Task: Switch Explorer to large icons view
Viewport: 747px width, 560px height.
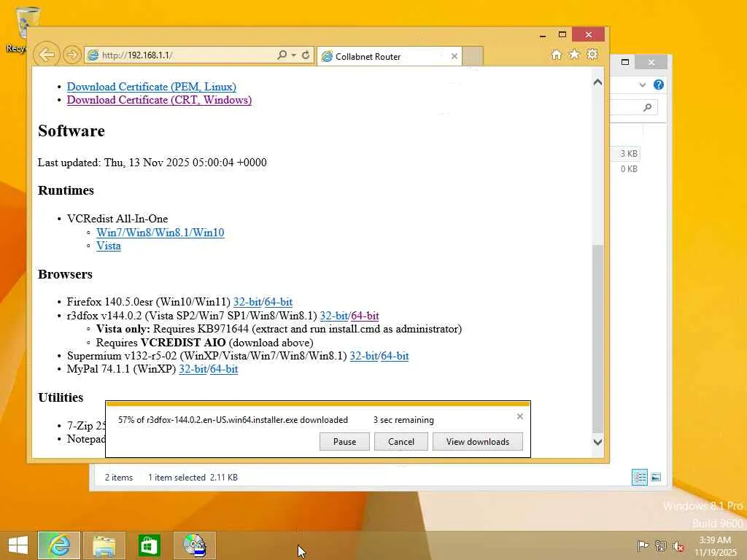Action: click(656, 477)
